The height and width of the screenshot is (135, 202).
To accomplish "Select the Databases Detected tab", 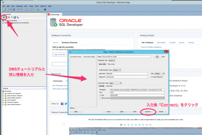I will pos(69,43).
